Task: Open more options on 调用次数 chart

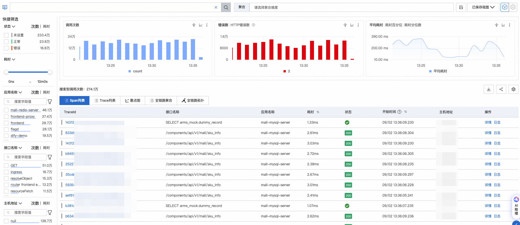Action: pos(207,25)
